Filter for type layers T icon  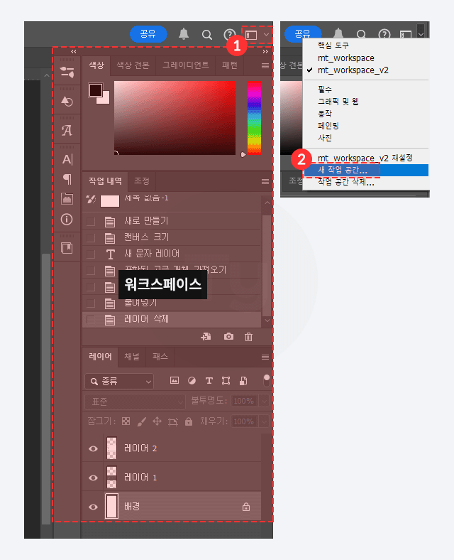209,381
